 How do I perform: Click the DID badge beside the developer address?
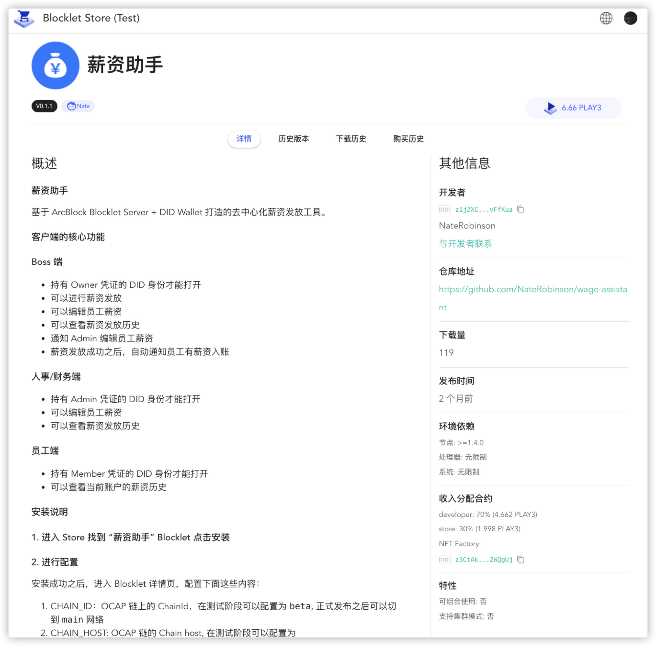[445, 210]
